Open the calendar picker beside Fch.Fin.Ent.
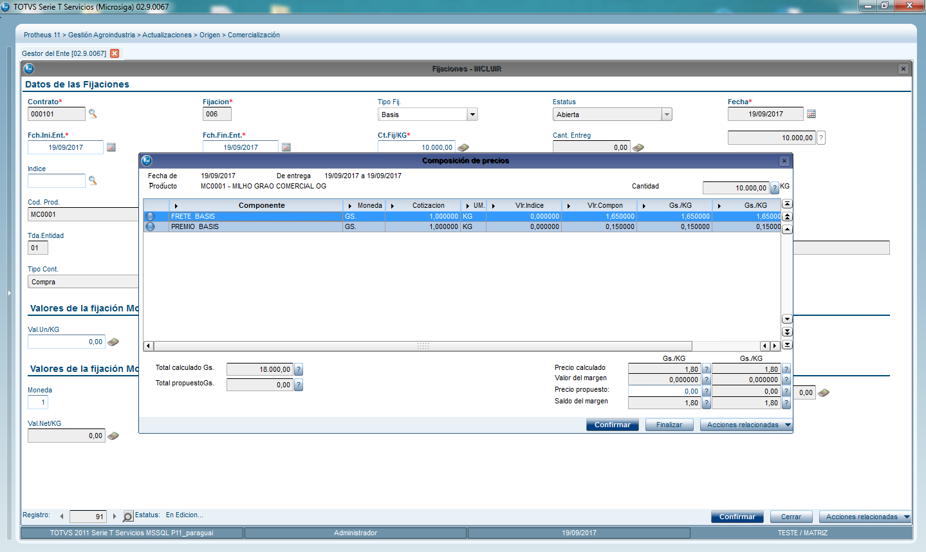926x552 pixels. tap(286, 147)
